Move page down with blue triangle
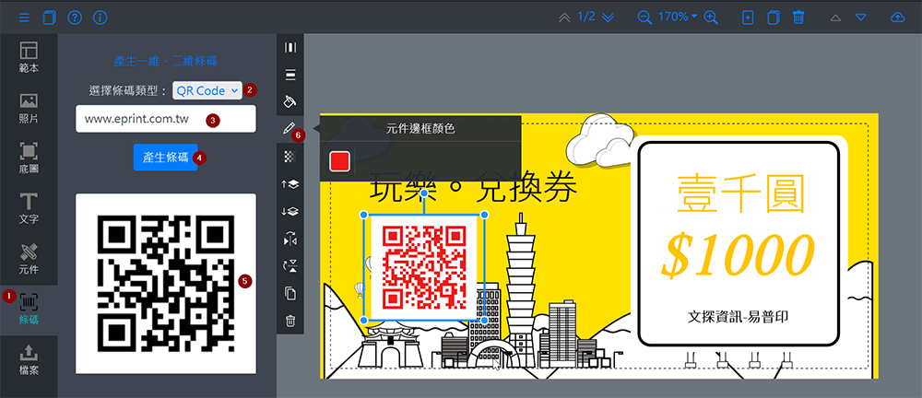Screen dimensions: 922x398 (861, 18)
